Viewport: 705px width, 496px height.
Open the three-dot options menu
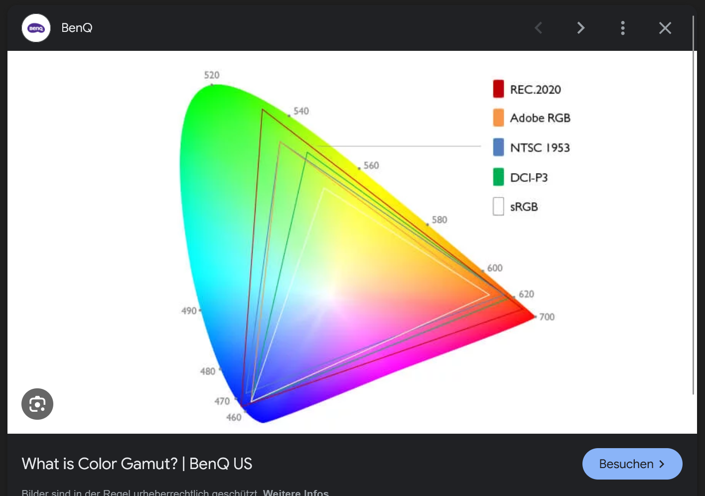623,28
